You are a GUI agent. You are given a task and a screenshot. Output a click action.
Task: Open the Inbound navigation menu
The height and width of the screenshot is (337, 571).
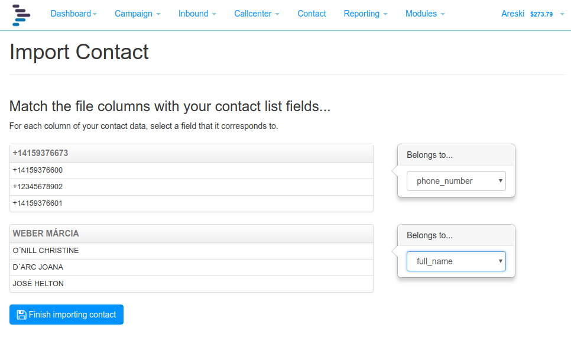[x=197, y=14]
